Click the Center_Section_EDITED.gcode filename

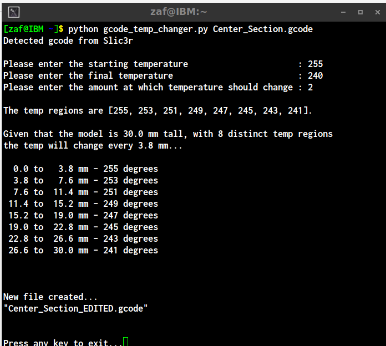coord(75,309)
